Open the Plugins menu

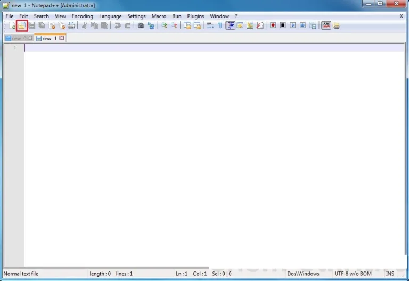(x=195, y=16)
